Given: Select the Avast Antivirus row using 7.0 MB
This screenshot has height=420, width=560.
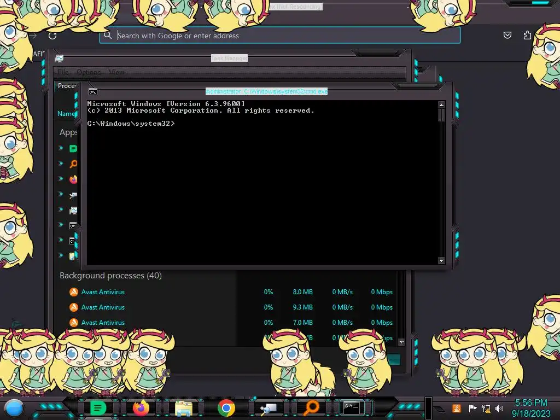Looking at the screenshot, I should (227, 323).
